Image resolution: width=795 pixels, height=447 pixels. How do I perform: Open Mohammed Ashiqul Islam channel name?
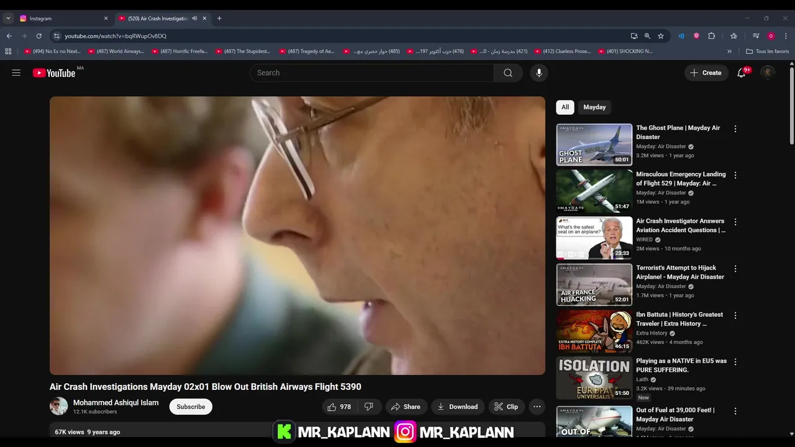tap(116, 403)
